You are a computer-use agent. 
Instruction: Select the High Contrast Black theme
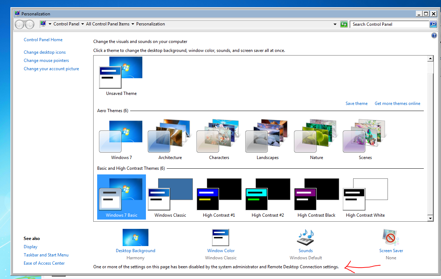[x=316, y=198]
